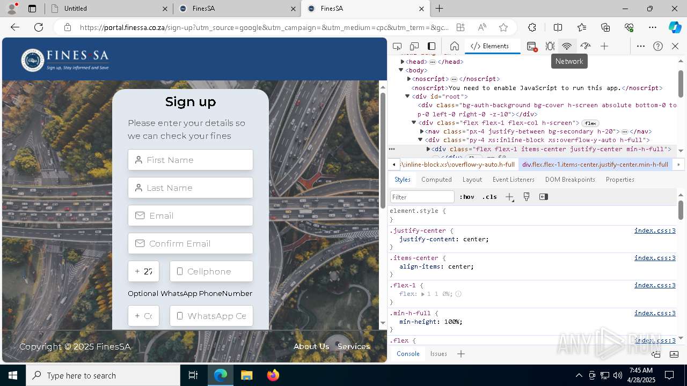Open the Layout pane tab
Image resolution: width=687 pixels, height=386 pixels.
click(x=472, y=180)
